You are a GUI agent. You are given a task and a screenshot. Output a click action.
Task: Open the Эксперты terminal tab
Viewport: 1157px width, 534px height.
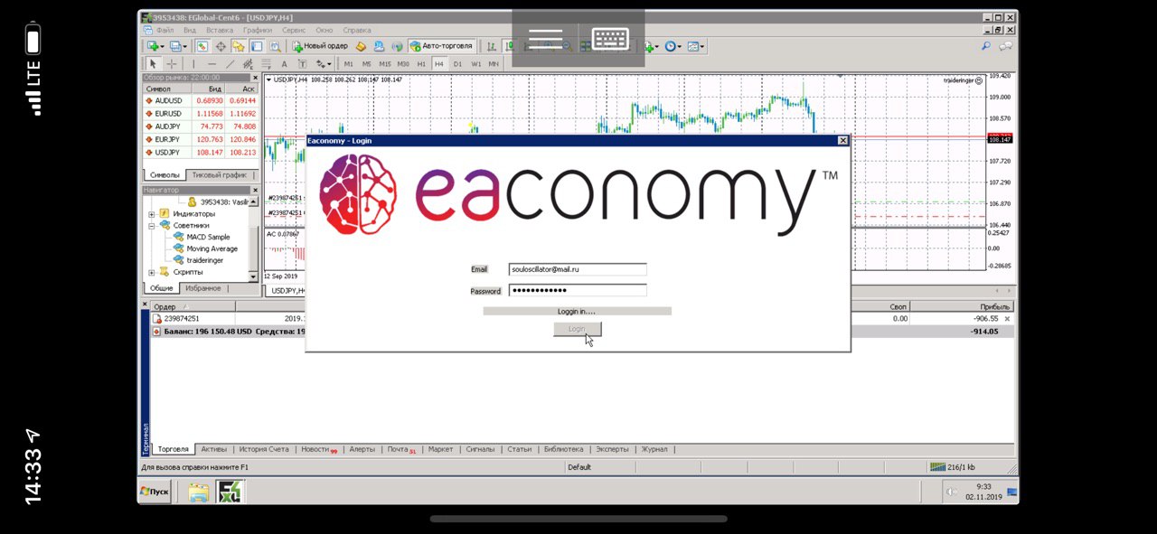[x=611, y=449]
